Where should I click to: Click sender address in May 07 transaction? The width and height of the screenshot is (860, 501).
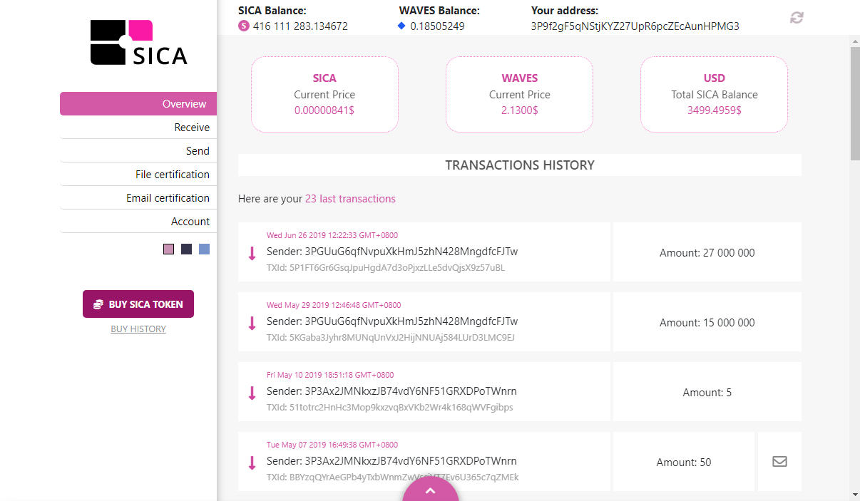(411, 461)
